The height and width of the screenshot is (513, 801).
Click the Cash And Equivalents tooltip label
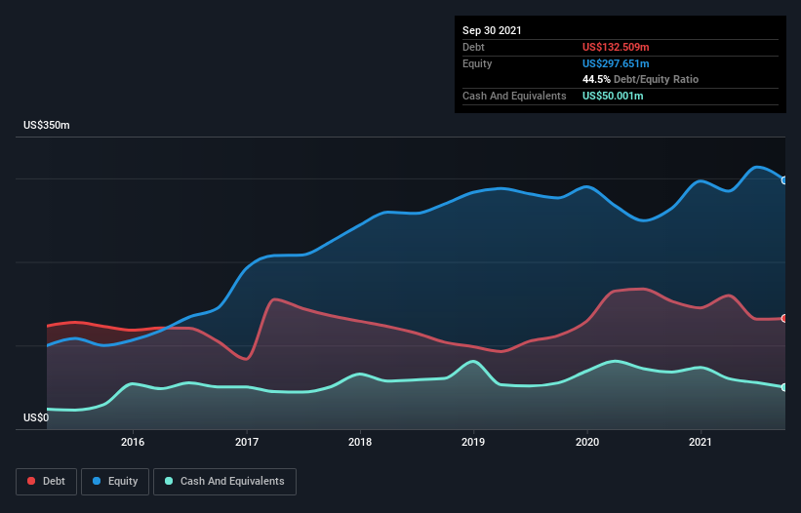pos(514,96)
